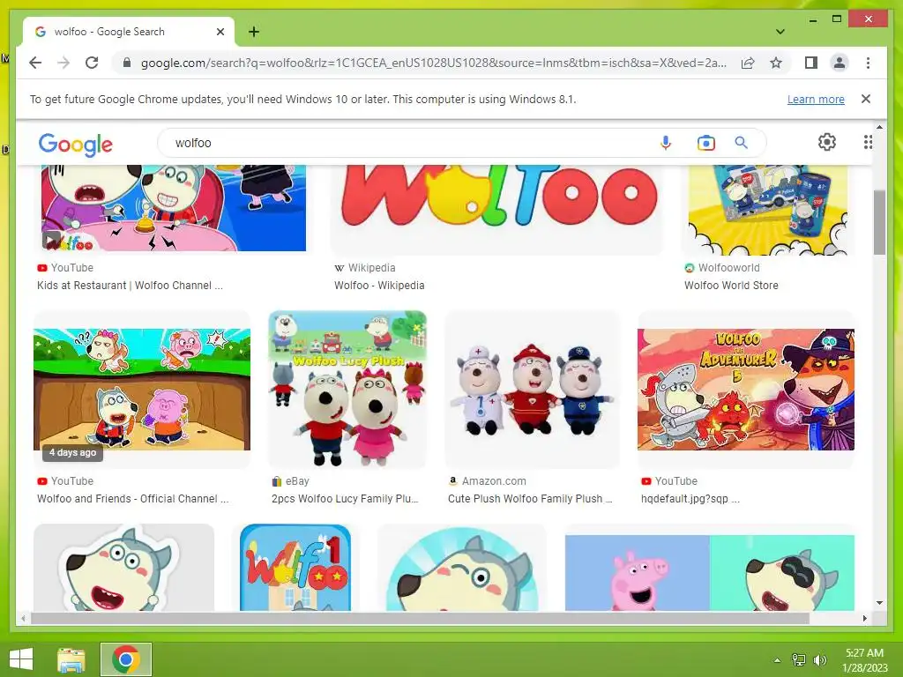Click the horizontal scrollbar right arrow

pos(864,618)
